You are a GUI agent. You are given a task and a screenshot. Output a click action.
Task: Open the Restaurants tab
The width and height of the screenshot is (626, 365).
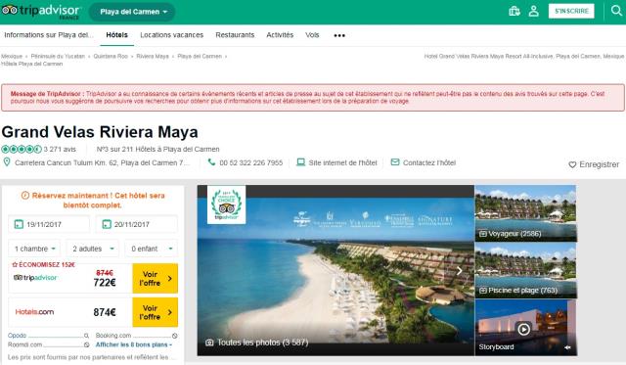[x=235, y=35]
